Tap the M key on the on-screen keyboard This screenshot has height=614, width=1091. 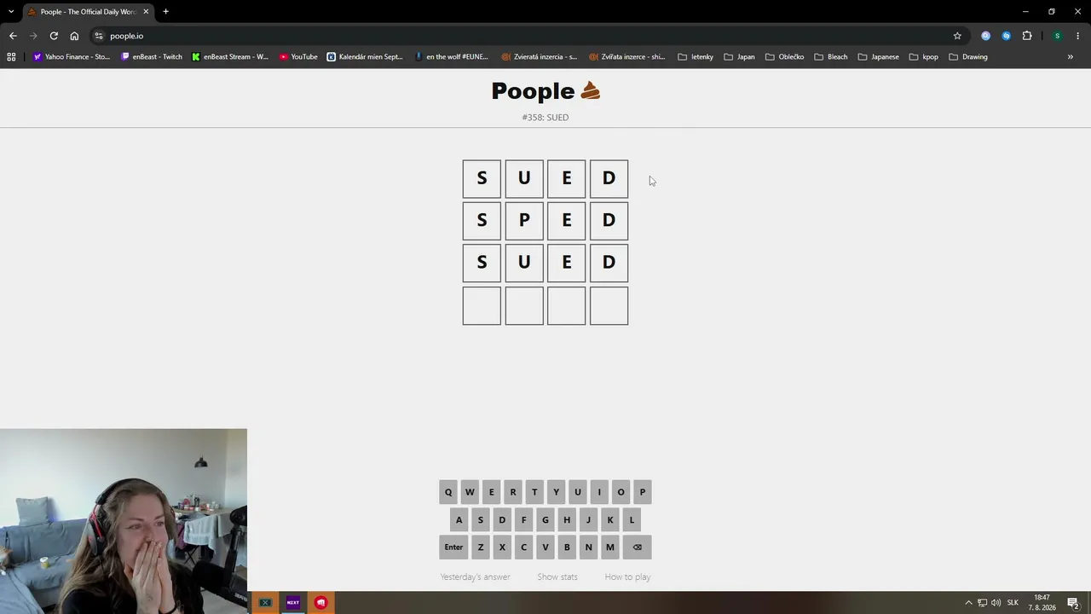click(x=610, y=547)
